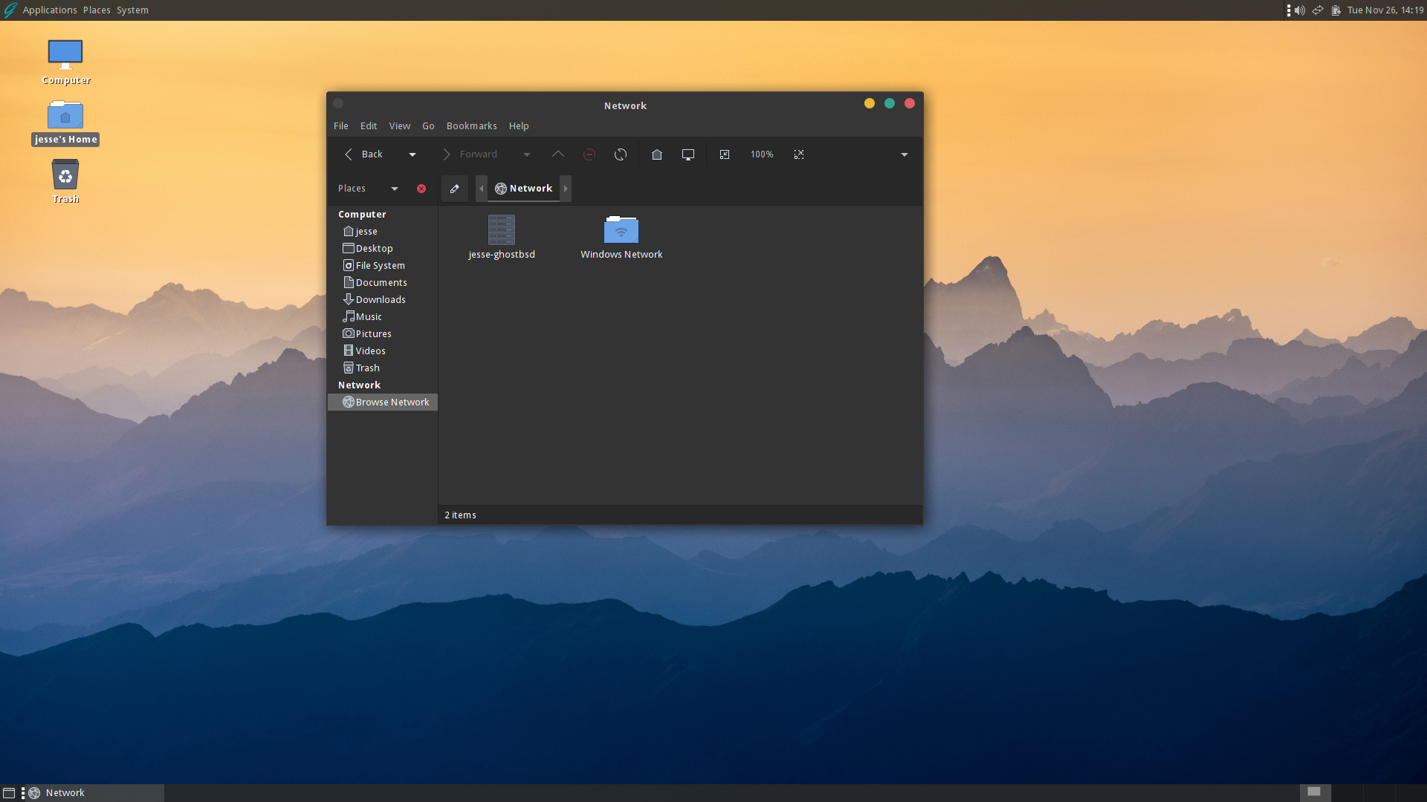Click the battery power tray icon
The width and height of the screenshot is (1427, 802).
[1336, 10]
